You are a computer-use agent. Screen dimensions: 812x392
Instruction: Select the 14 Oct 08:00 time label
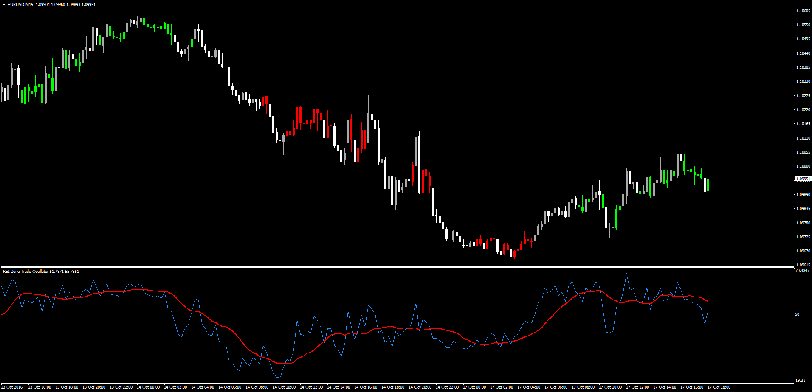point(257,387)
